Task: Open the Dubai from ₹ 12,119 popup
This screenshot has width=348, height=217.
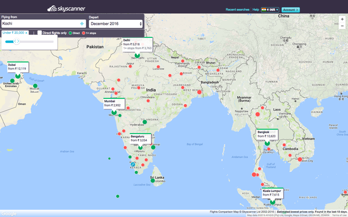Action: tap(18, 67)
